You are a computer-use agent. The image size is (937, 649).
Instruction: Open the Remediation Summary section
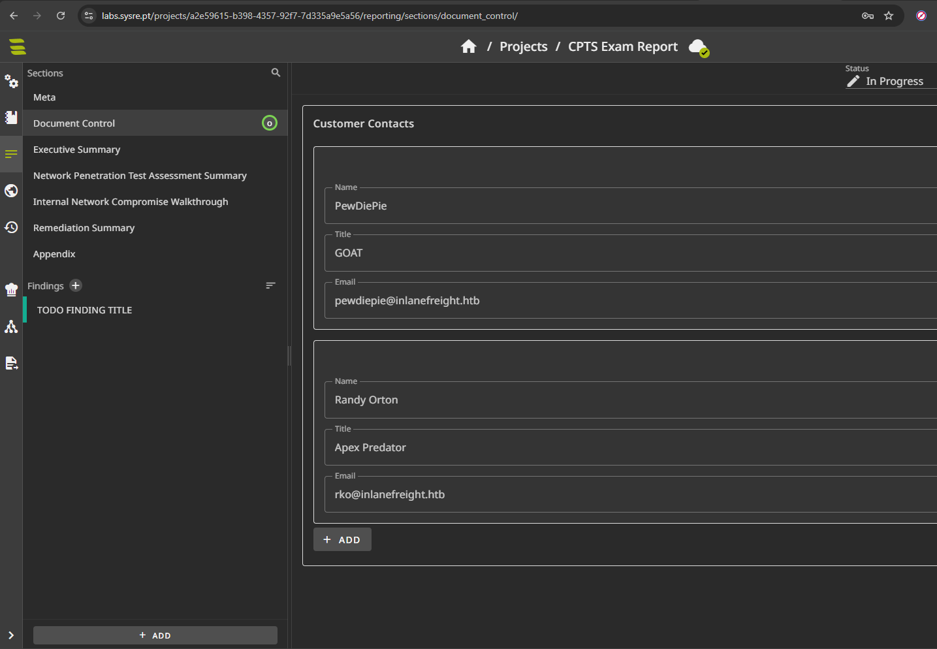point(84,228)
